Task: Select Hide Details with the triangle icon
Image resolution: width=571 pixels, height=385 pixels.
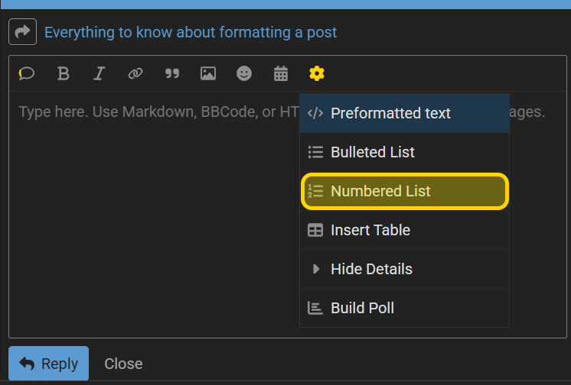Action: (x=404, y=269)
